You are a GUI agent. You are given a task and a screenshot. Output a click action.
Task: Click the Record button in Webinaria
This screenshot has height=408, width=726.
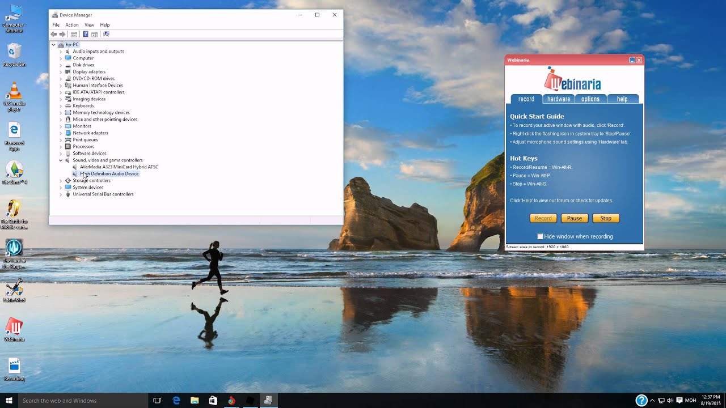[543, 218]
